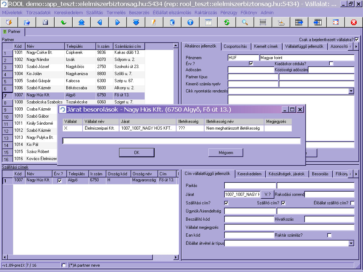
Task: Click the floppy disk save icon
Action: pos(45,22)
